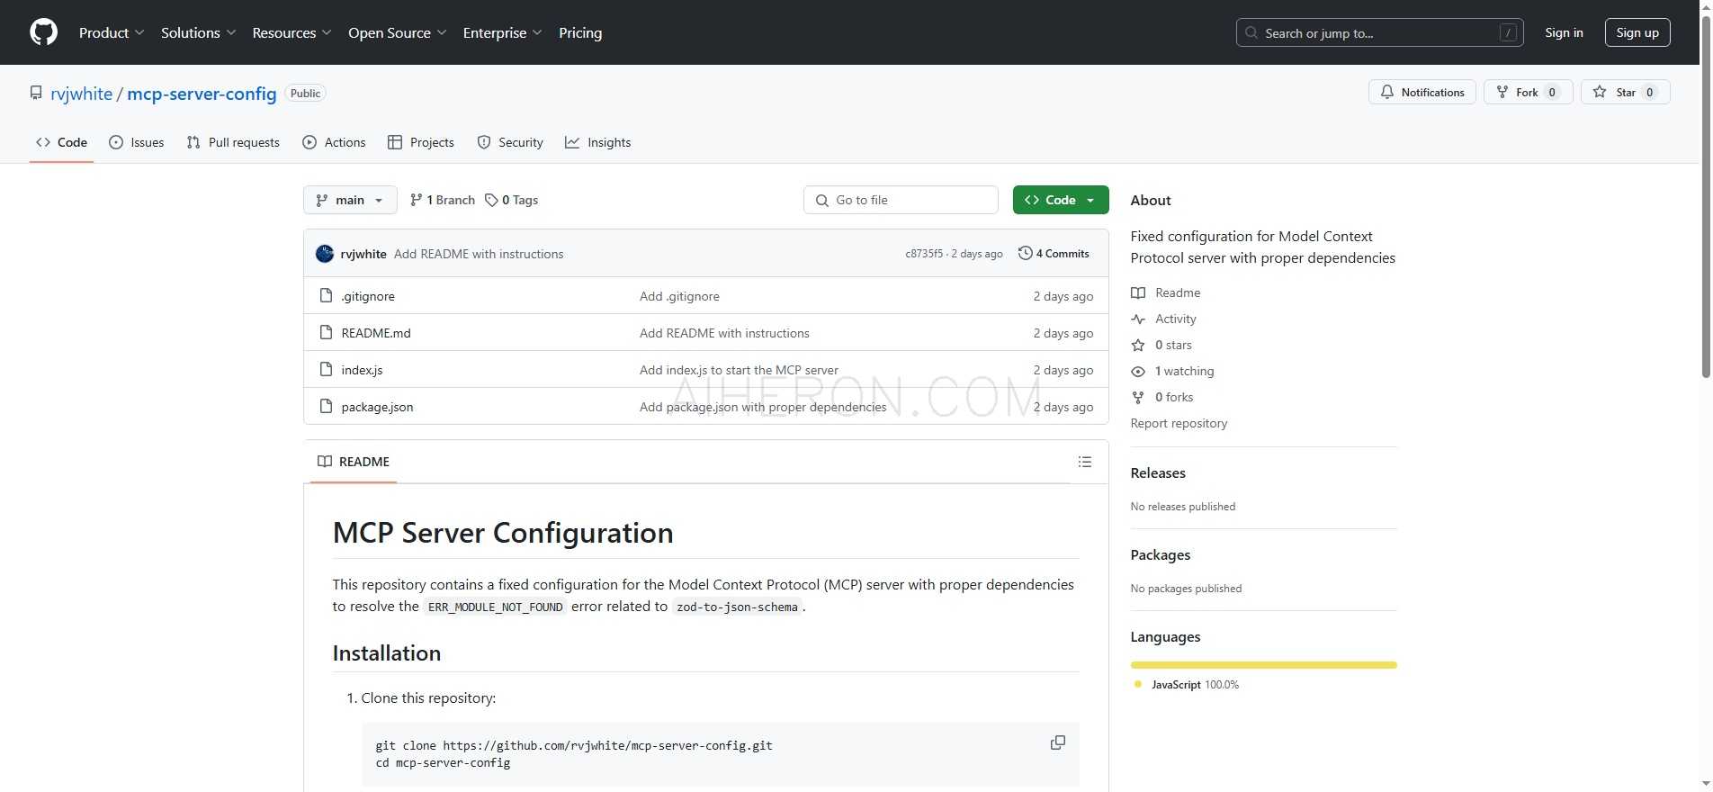Image resolution: width=1713 pixels, height=792 pixels.
Task: Open latest commit message Add README with instructions
Action: click(x=479, y=254)
